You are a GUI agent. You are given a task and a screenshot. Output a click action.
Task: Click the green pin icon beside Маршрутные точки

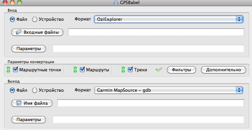pyautogui.click(x=8, y=70)
